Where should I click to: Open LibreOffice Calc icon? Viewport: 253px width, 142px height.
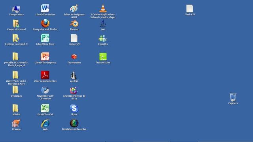tap(45, 108)
